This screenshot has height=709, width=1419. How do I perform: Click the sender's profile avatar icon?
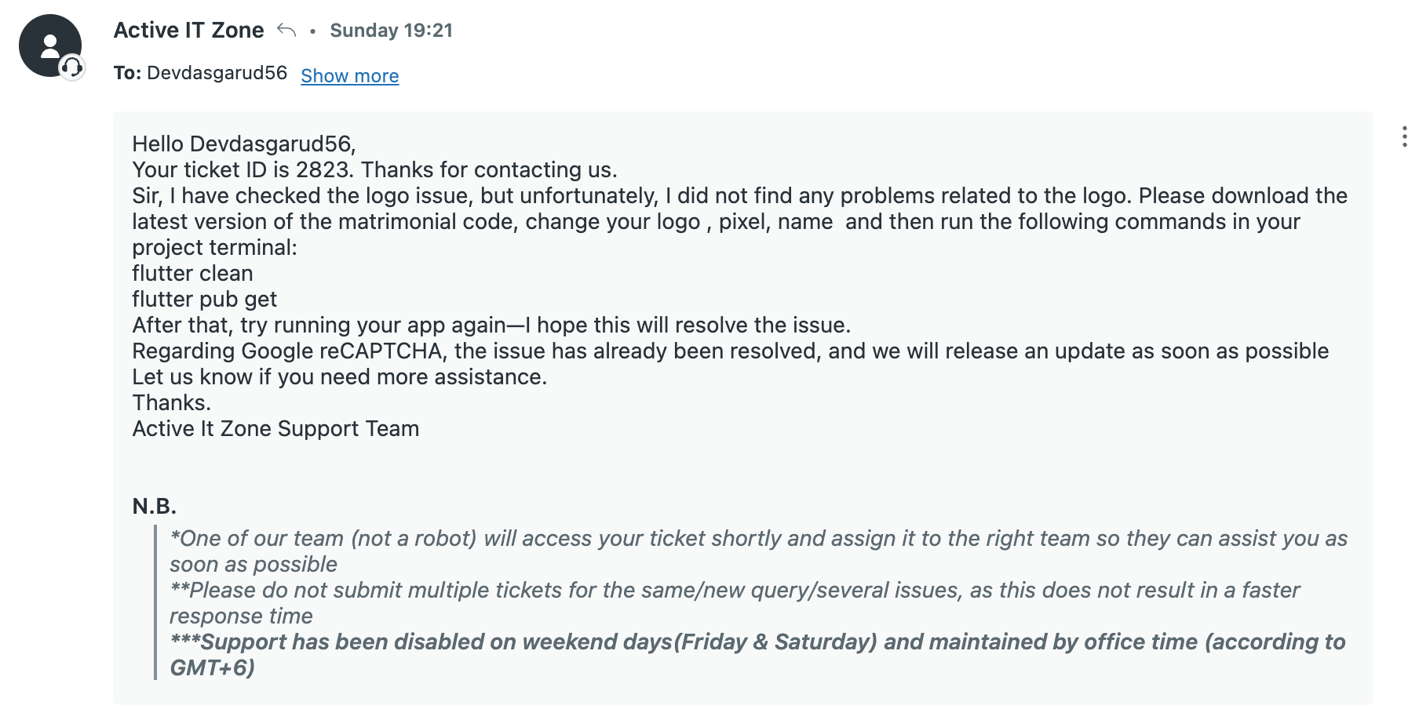(x=50, y=45)
